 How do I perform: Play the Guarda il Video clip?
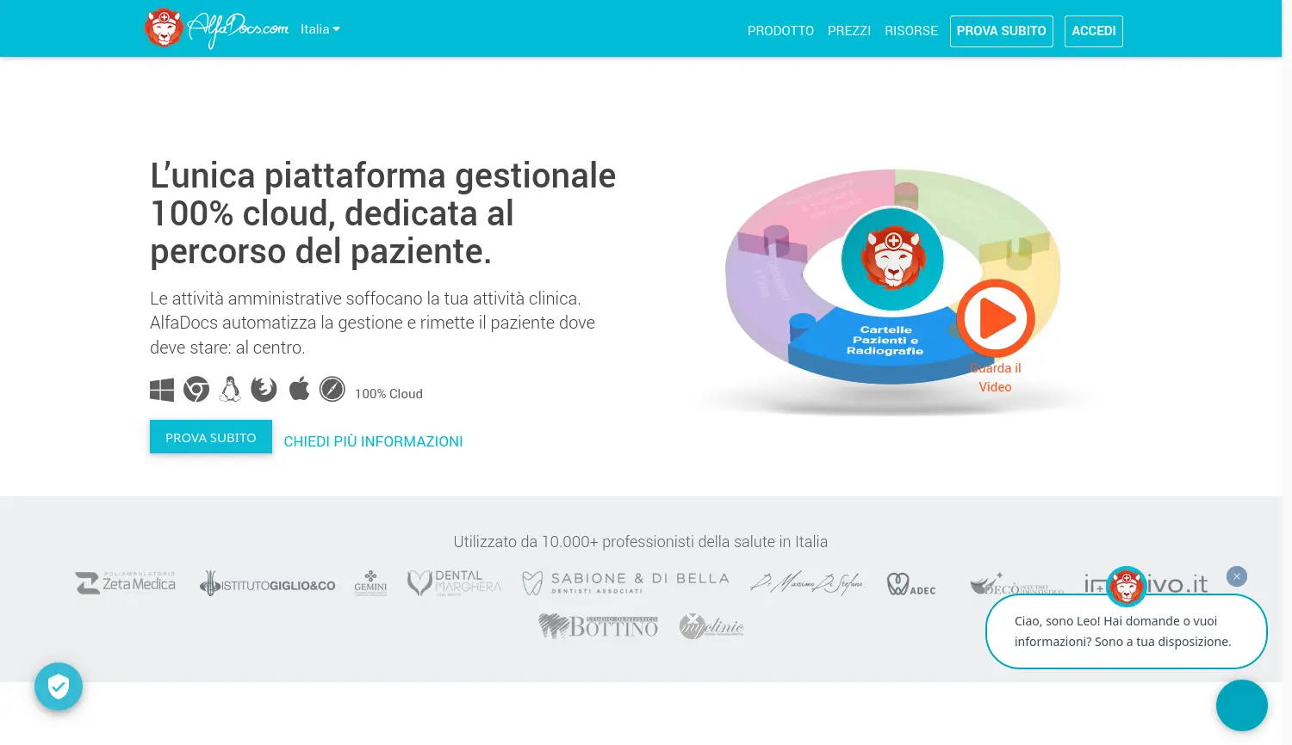point(997,317)
